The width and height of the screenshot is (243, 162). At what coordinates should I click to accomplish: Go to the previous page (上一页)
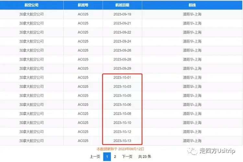point(95,156)
